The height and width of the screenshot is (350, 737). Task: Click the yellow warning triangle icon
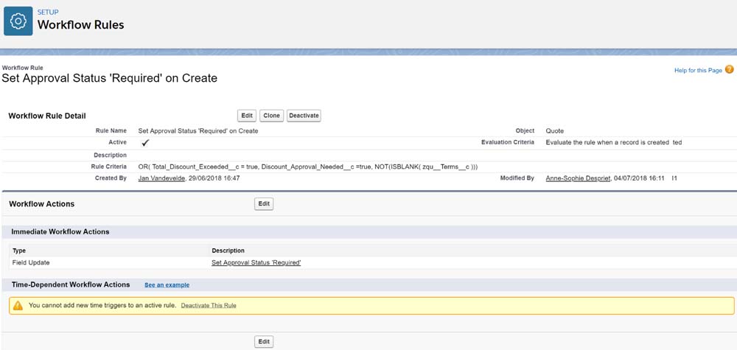coord(18,305)
